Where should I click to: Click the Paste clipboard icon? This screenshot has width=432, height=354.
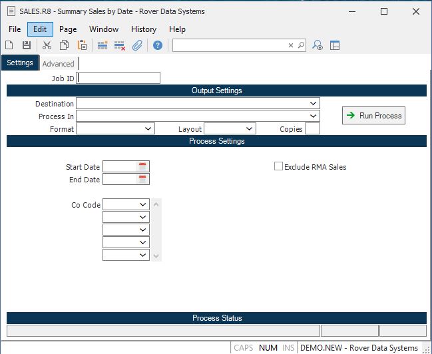[x=82, y=45]
